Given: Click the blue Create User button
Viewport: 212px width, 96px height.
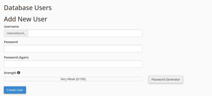Looking at the screenshot, I should pyautogui.click(x=15, y=90).
